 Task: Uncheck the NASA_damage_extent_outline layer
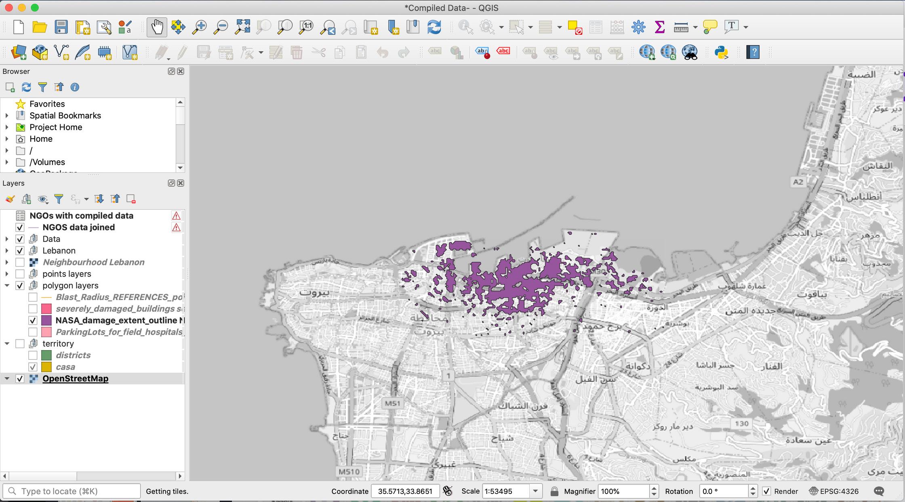[x=33, y=321]
